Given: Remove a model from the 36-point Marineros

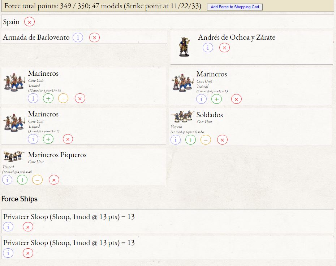Looking at the screenshot, I should click(63, 98).
